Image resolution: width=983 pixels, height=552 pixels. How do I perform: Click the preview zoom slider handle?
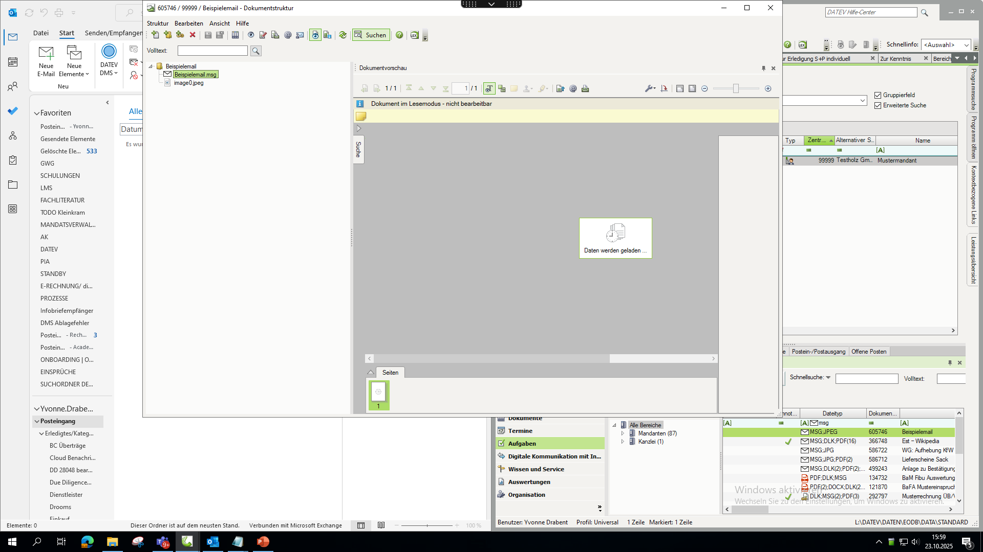736,88
